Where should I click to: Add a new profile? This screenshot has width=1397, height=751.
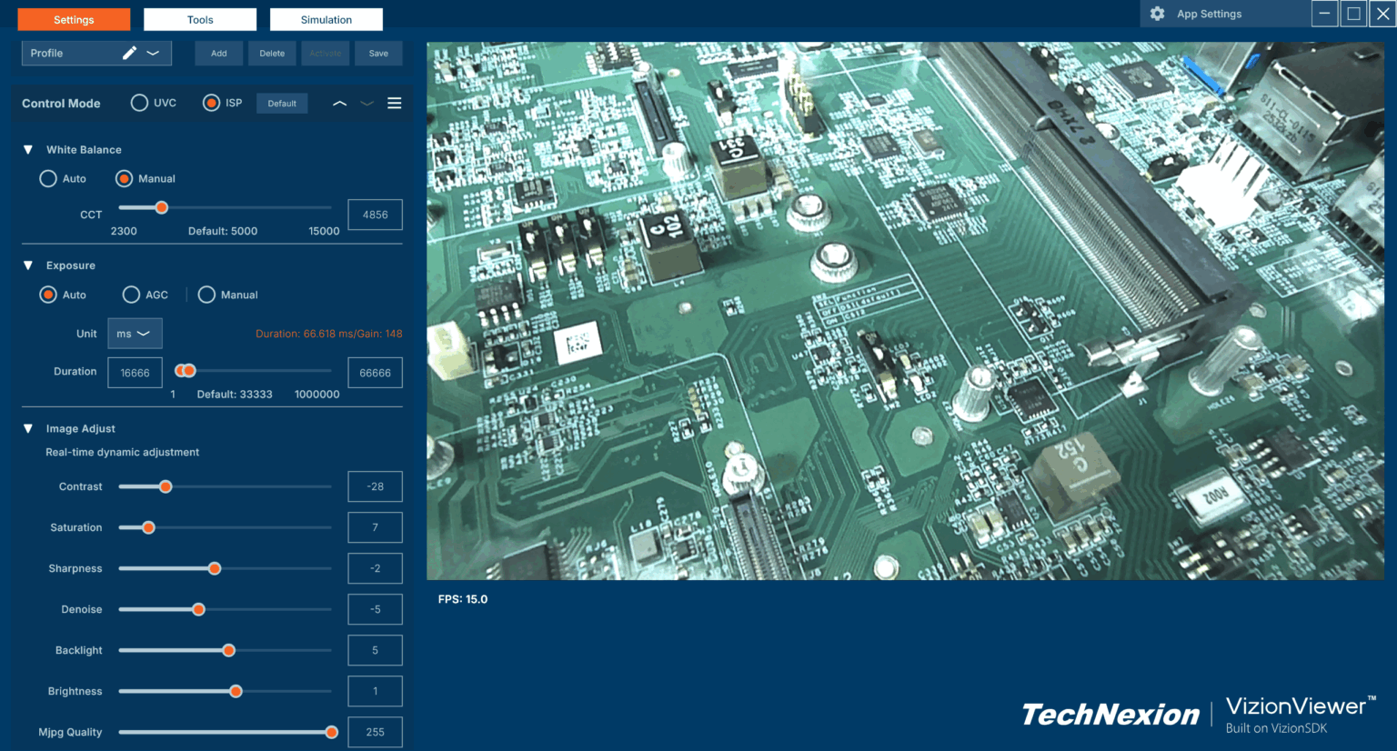point(218,53)
